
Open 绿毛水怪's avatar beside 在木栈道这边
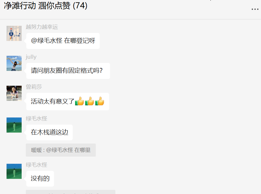pyautogui.click(x=14, y=125)
